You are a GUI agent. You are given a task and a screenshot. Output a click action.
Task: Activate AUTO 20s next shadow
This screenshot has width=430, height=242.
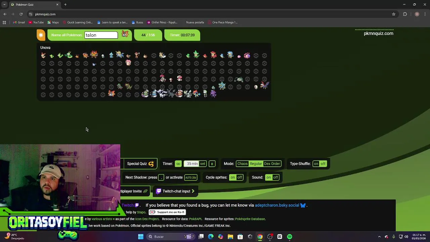190,177
